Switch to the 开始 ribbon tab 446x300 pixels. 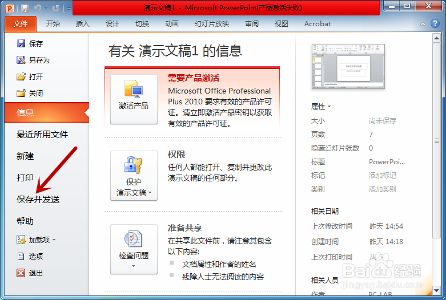point(53,24)
